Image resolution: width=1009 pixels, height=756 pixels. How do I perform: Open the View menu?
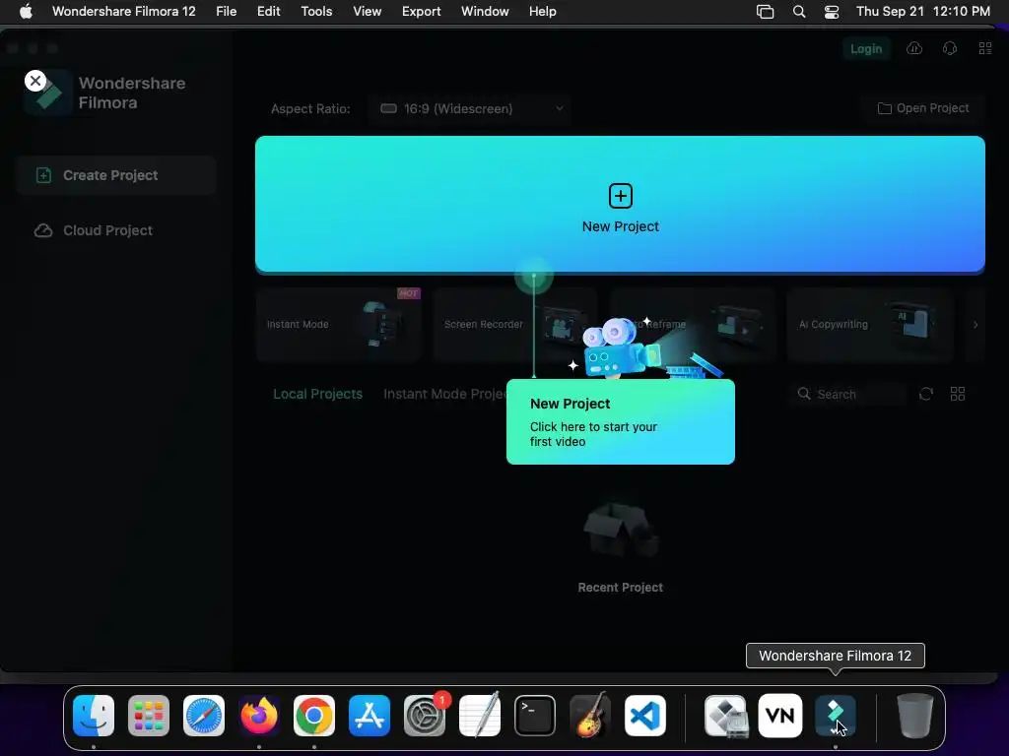pos(367,12)
